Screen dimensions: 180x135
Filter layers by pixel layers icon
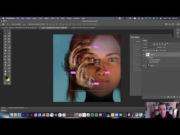[154, 44]
